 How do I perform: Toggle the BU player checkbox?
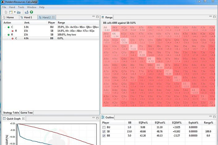click(104, 127)
